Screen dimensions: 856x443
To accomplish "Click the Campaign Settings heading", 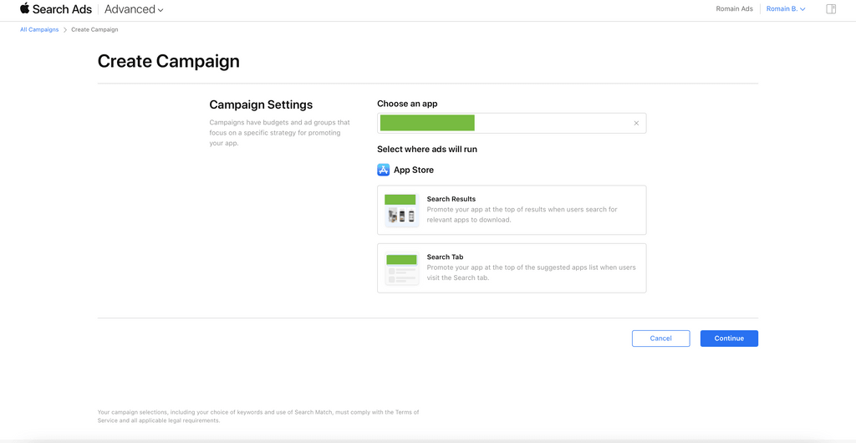I will pos(261,104).
